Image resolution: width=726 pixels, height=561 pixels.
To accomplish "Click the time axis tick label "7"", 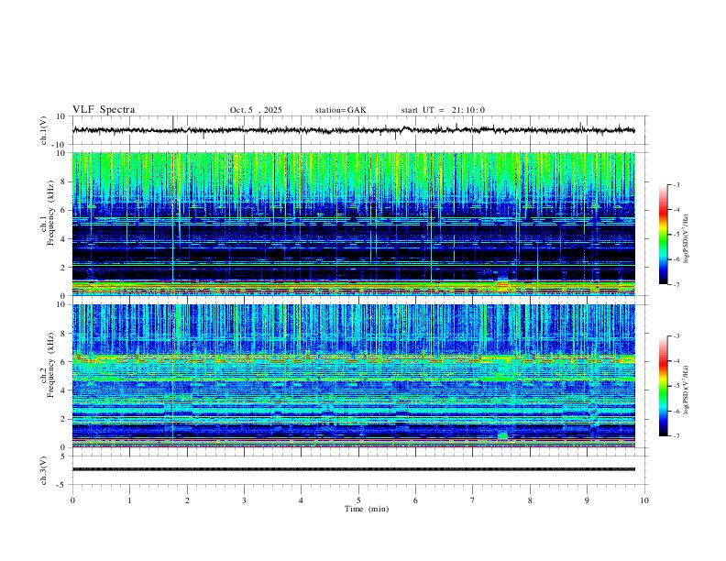I will click(x=473, y=500).
